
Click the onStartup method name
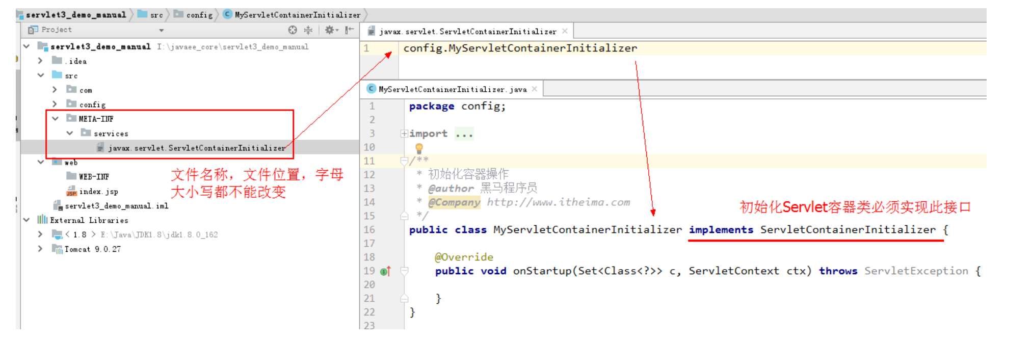click(x=542, y=271)
